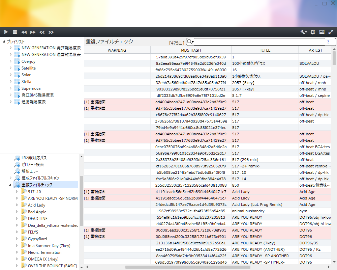The height and width of the screenshot is (270, 337).
Task: Click the 解析エラー search icon
Action: [17, 171]
